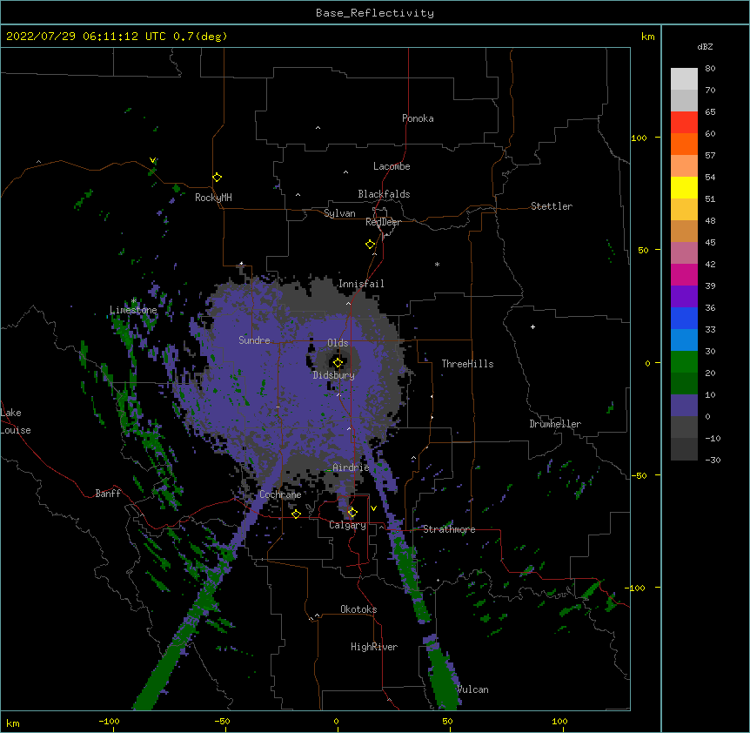
Task: Click the -100 tick on the bottom x-axis
Action: tap(109, 722)
